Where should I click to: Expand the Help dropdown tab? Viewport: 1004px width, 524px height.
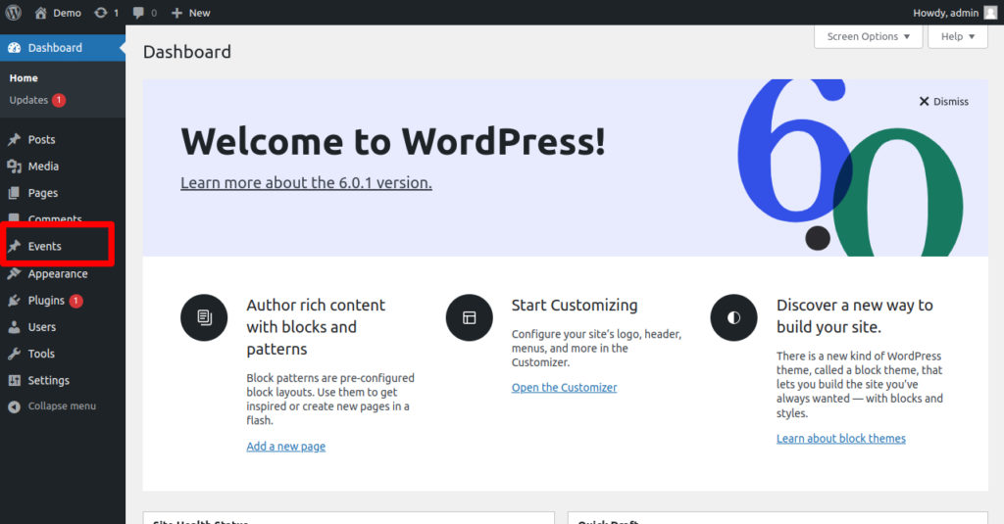[958, 36]
